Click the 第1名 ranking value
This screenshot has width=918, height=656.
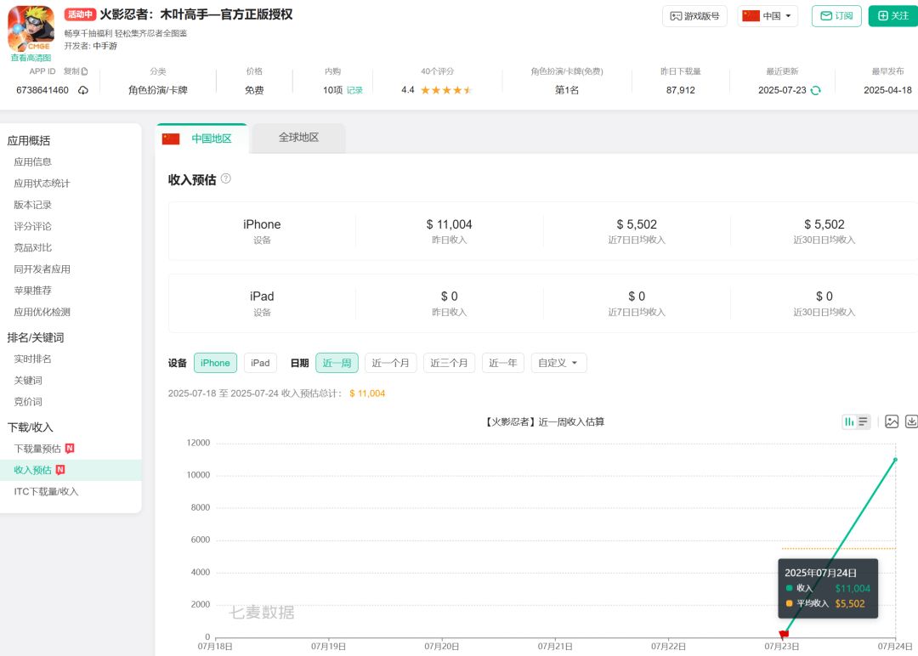pos(567,90)
